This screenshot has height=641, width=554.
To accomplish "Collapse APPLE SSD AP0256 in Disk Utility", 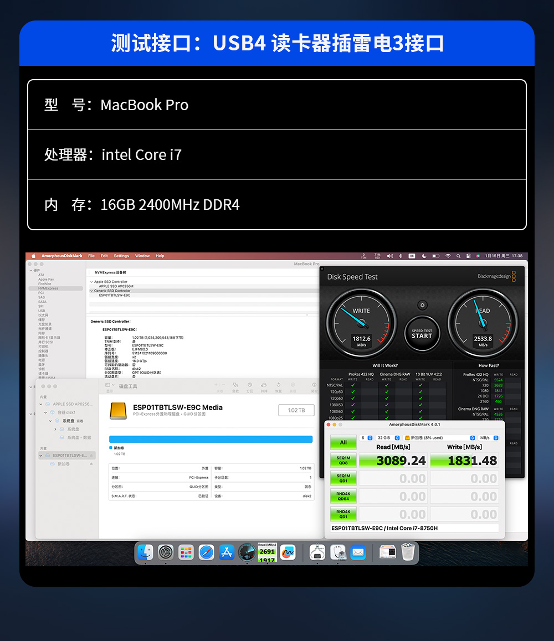I will (x=41, y=404).
